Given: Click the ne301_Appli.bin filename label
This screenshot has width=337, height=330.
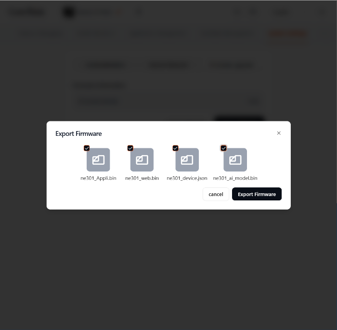Looking at the screenshot, I should tap(98, 178).
